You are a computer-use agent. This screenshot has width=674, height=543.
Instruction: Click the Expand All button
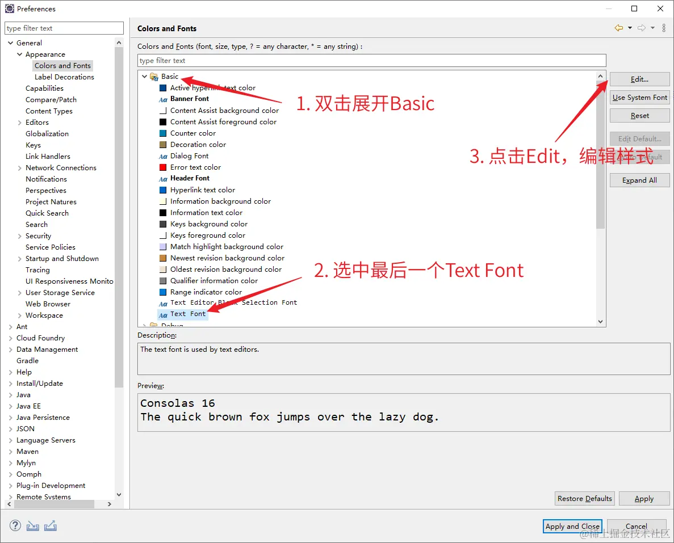(639, 180)
